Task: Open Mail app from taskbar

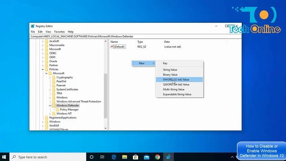Action: click(147, 157)
